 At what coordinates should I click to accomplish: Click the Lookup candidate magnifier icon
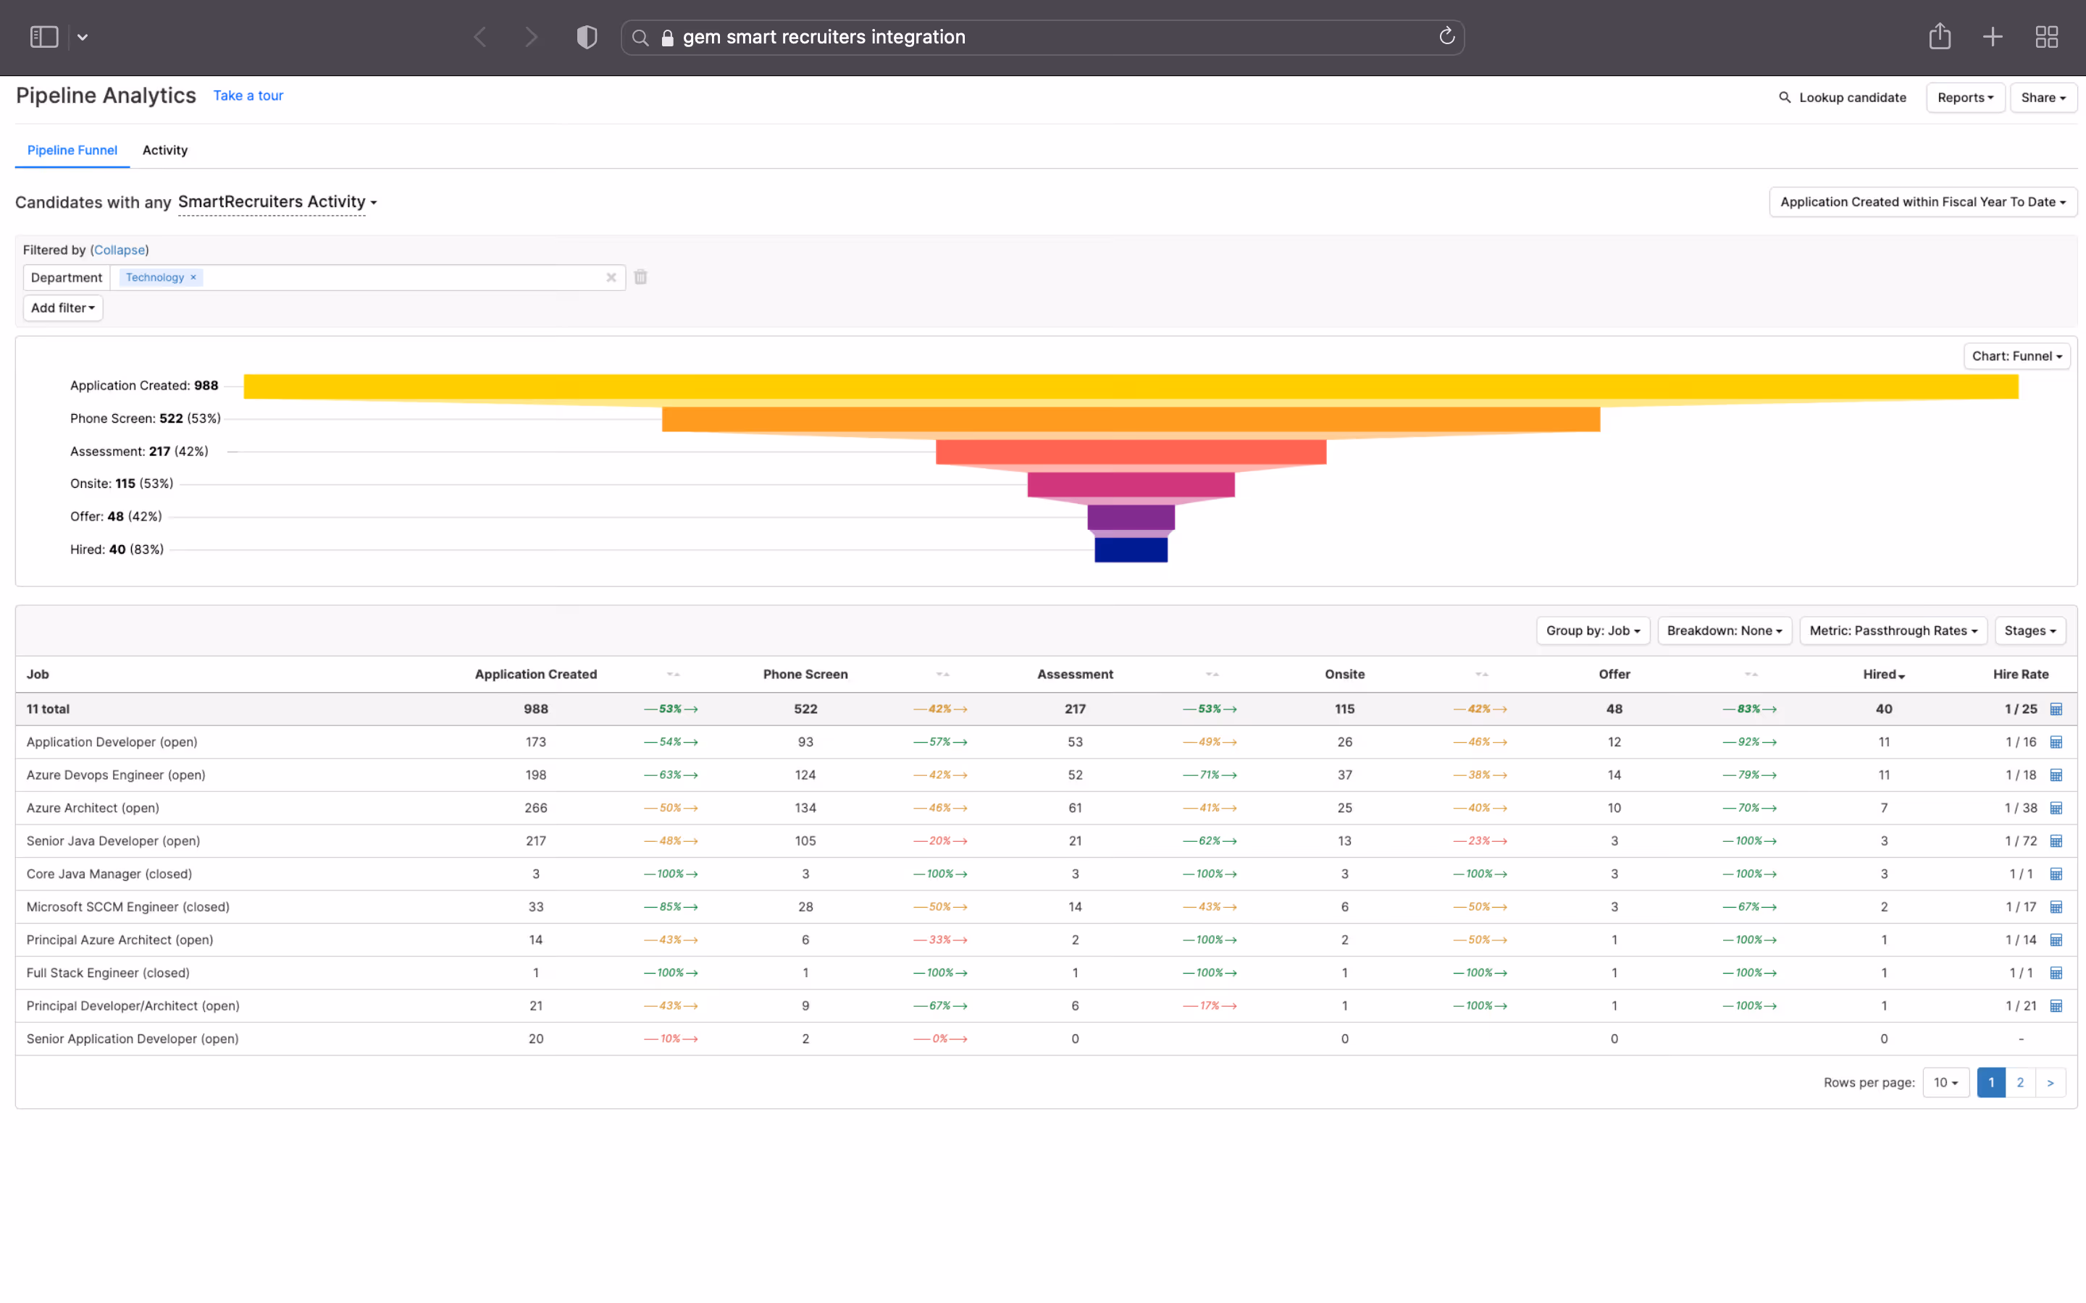pyautogui.click(x=1785, y=98)
